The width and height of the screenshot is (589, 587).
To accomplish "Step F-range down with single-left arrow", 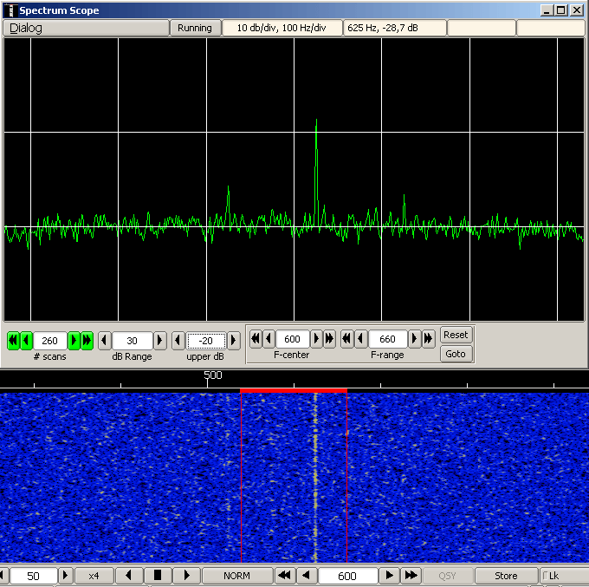I will click(x=360, y=339).
